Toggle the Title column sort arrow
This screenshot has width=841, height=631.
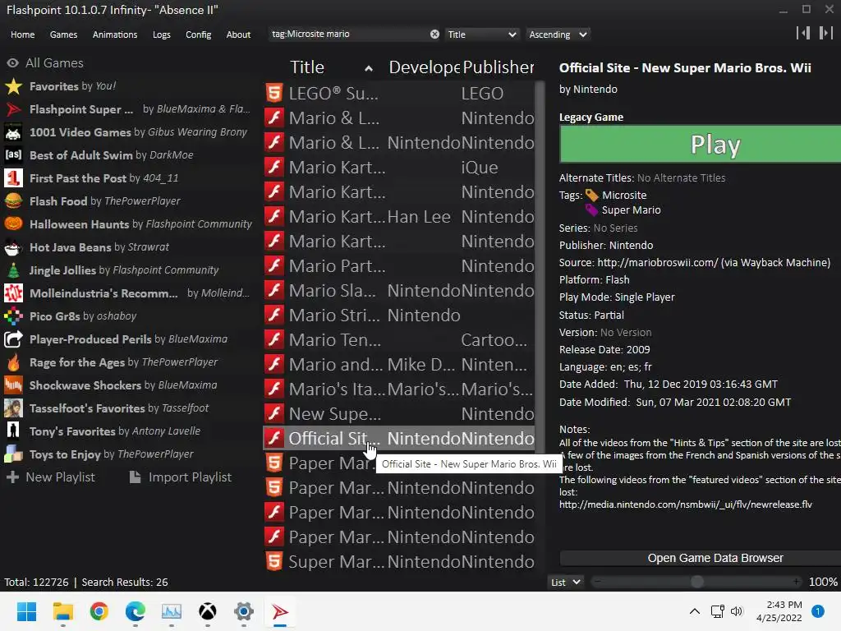tap(369, 68)
